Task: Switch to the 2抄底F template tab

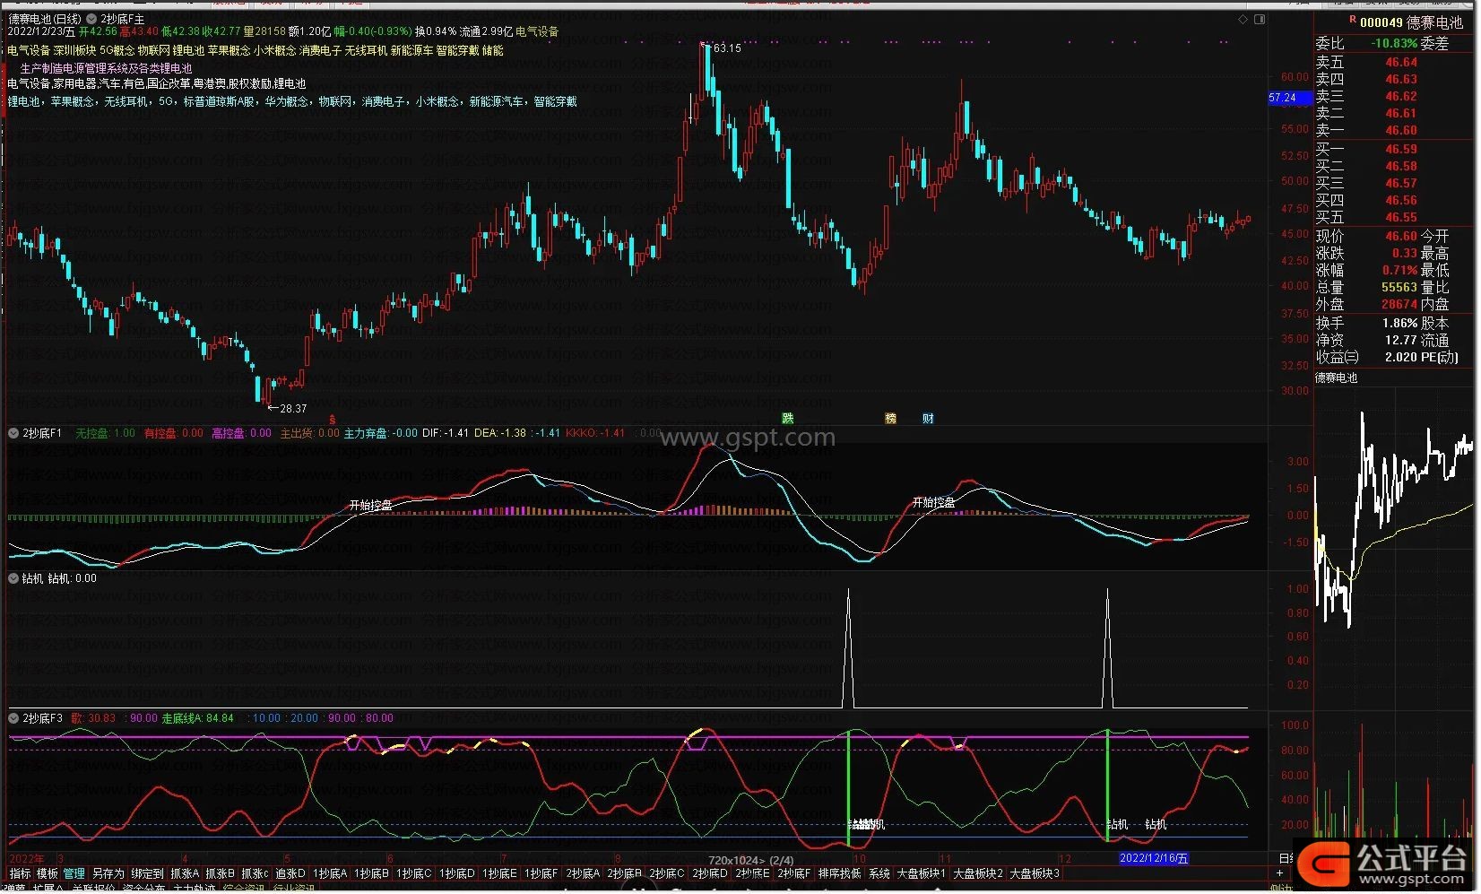Action: click(x=794, y=873)
